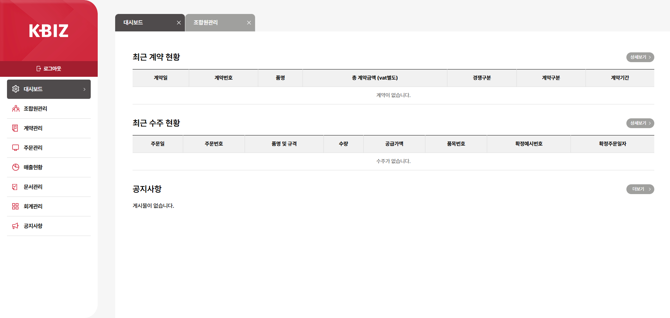Click the 주문관리 monitor icon
Image resolution: width=670 pixels, height=318 pixels.
click(x=15, y=148)
